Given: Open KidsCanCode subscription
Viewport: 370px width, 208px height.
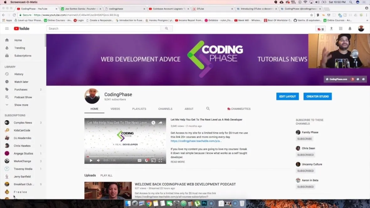Looking at the screenshot, I should 23,130.
